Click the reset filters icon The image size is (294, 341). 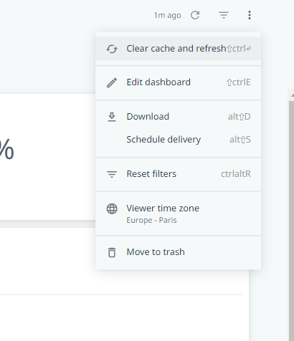[112, 174]
